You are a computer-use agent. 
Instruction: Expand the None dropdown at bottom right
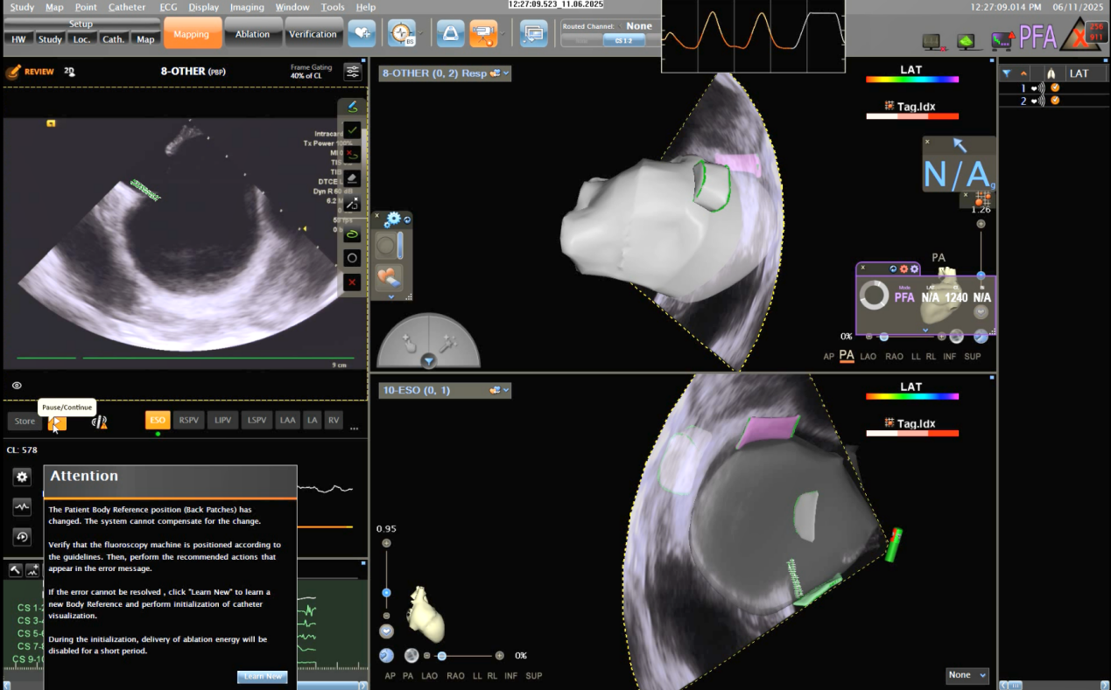click(967, 675)
